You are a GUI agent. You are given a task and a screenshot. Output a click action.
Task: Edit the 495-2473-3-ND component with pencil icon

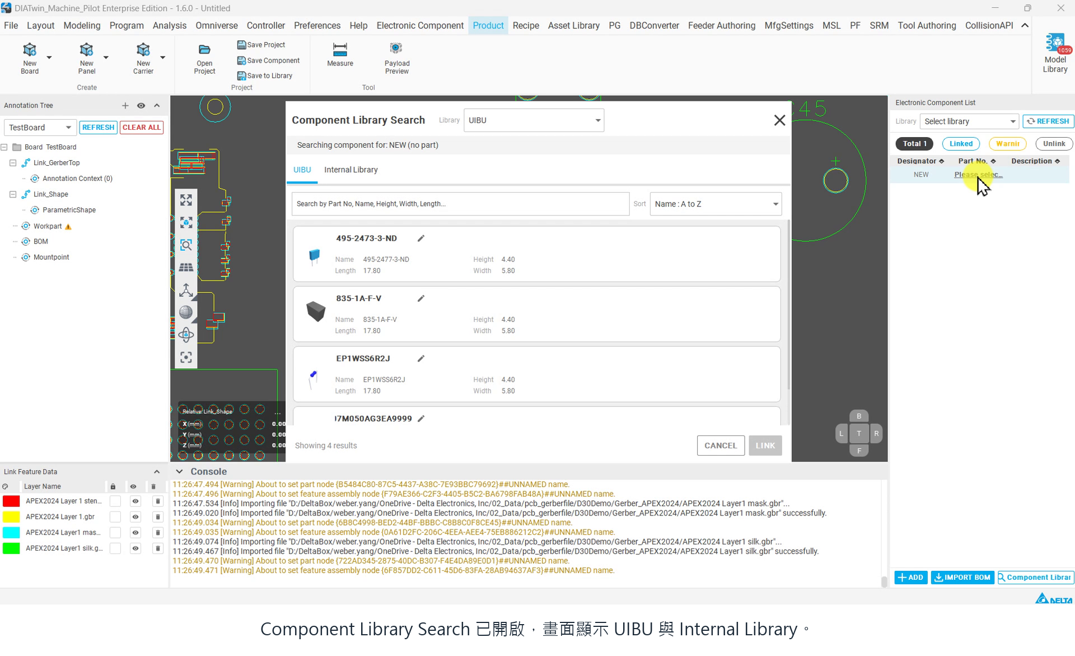coord(421,238)
